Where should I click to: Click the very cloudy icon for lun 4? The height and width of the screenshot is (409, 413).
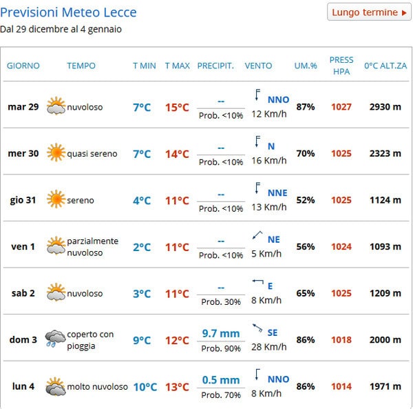coord(55,386)
